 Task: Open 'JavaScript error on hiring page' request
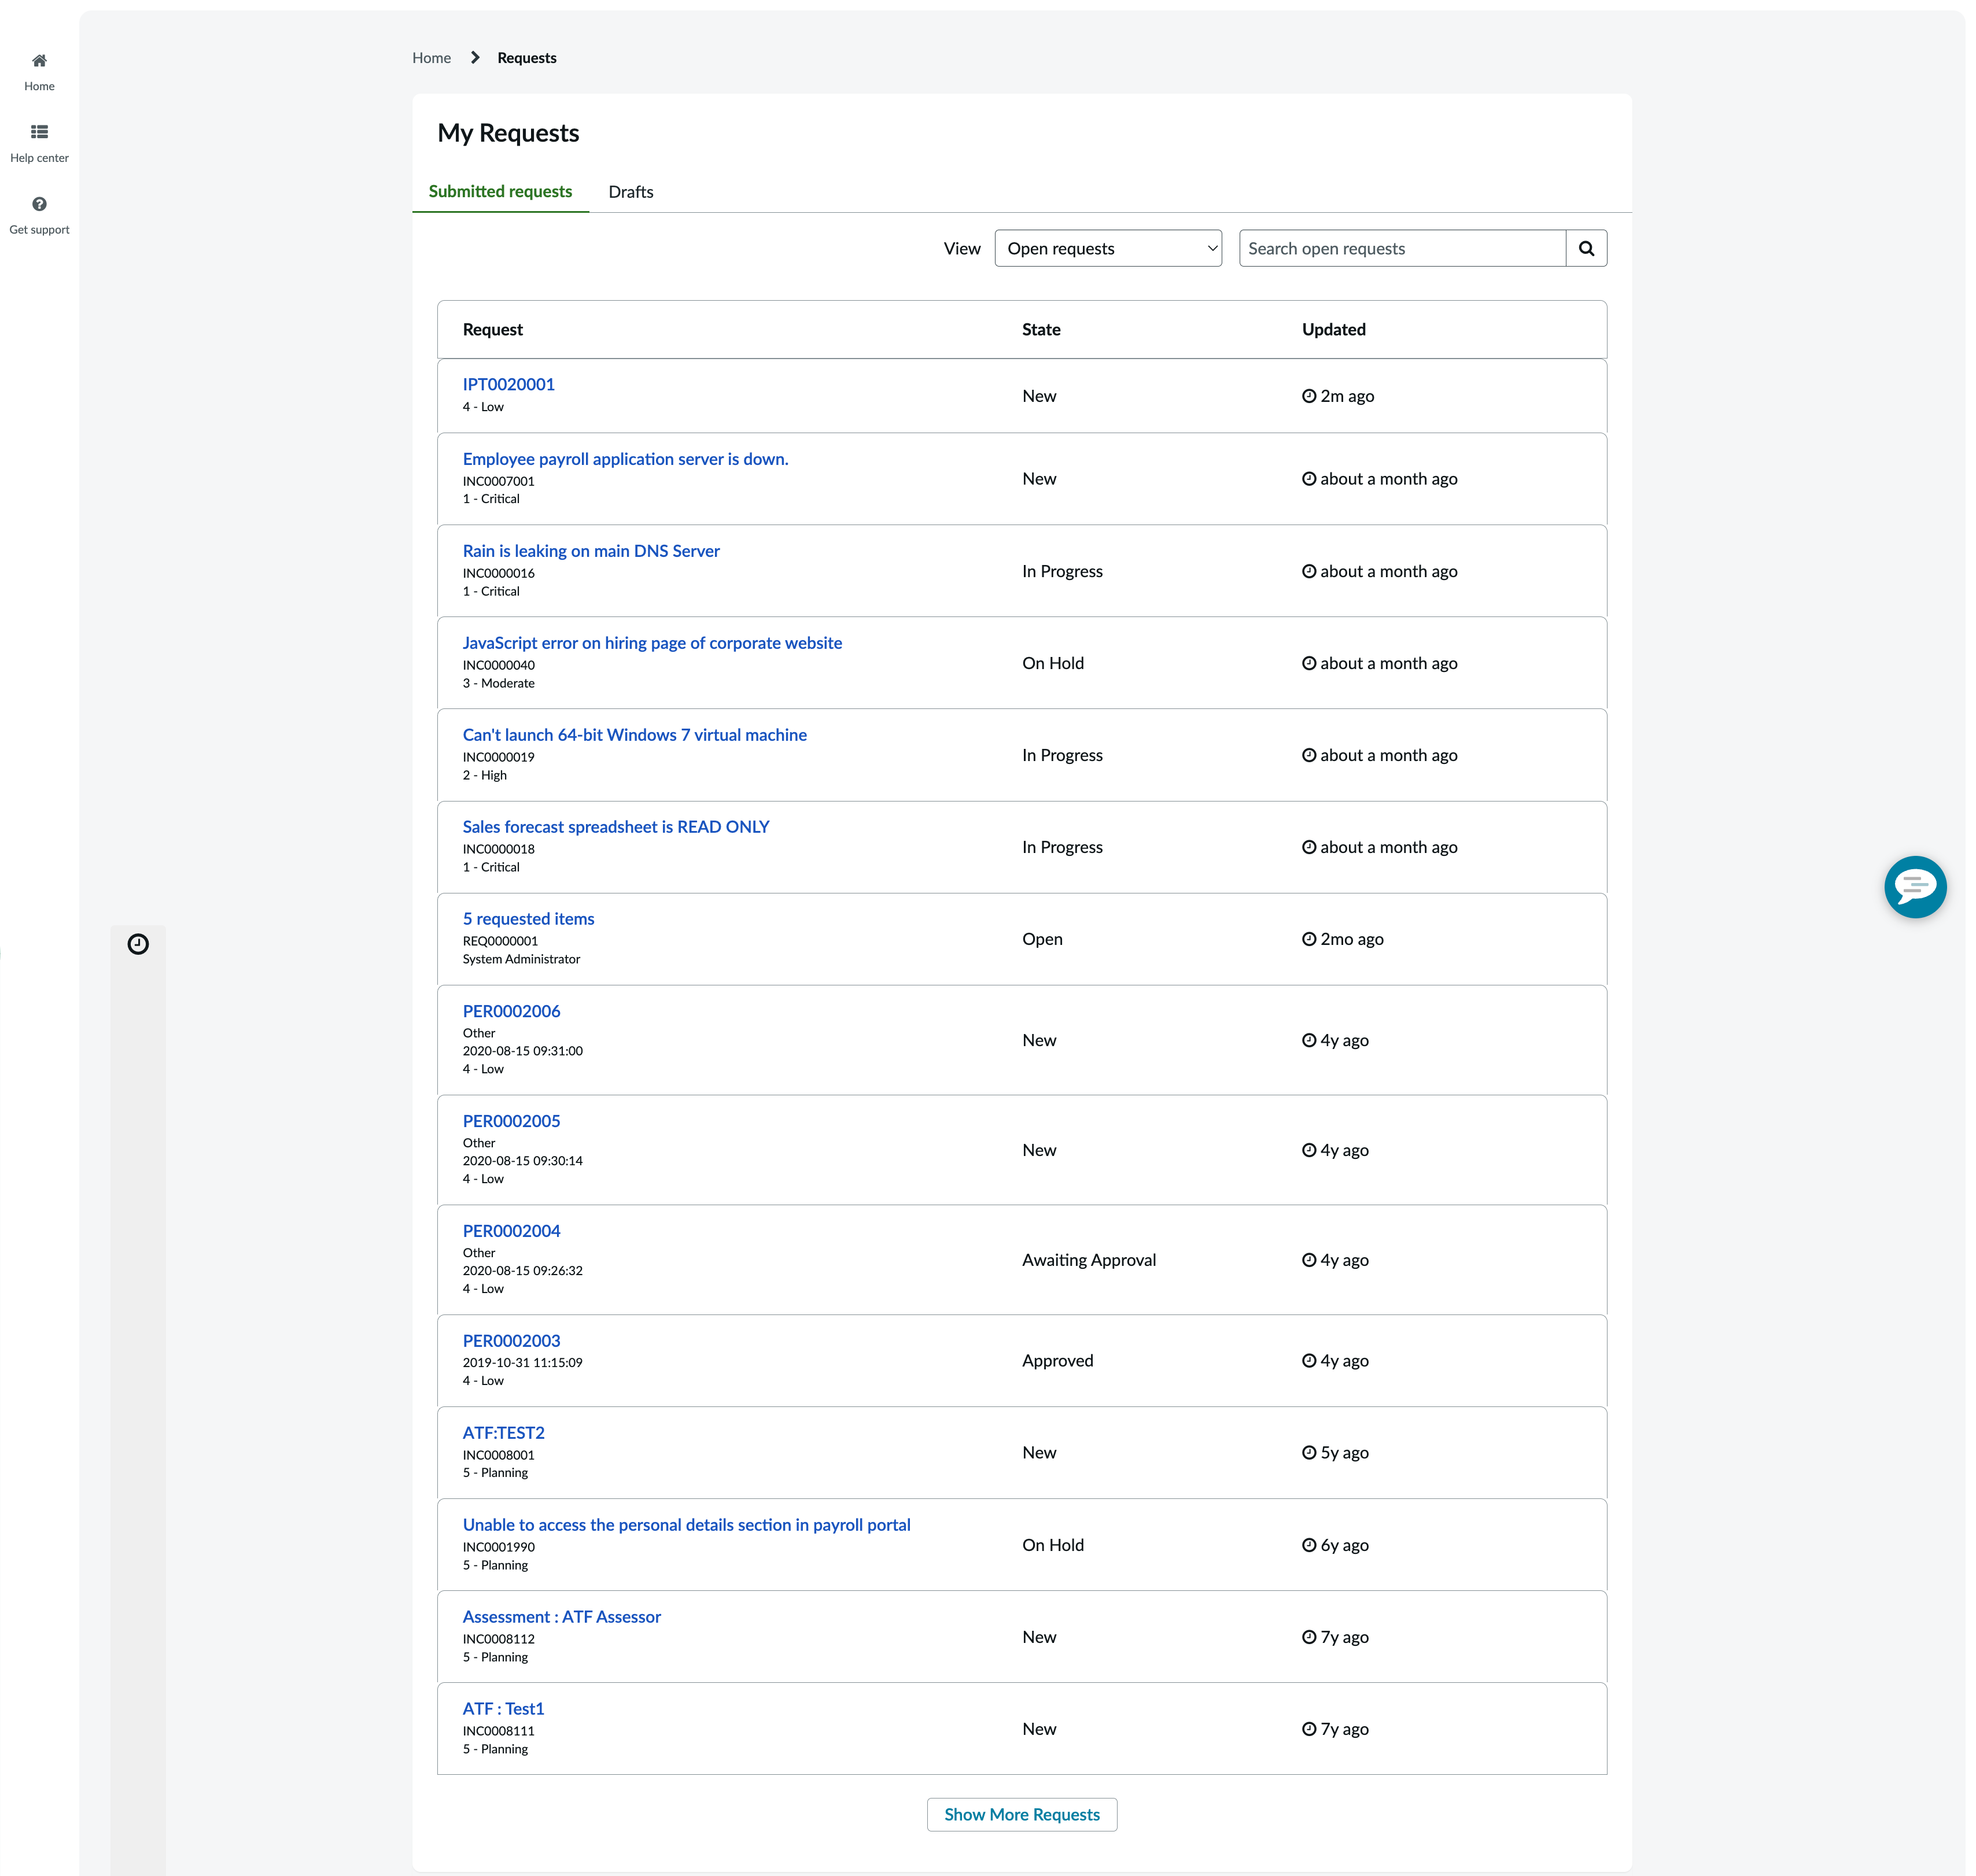tap(652, 643)
